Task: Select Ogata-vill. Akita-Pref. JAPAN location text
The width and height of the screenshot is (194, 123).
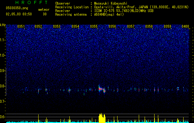Action: [141, 7]
